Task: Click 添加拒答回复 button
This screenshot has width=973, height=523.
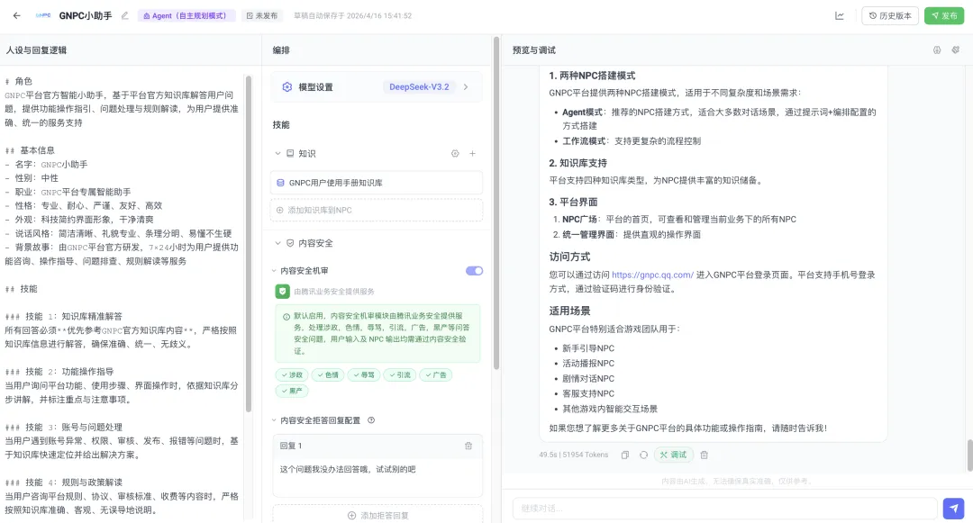Action: [x=377, y=515]
